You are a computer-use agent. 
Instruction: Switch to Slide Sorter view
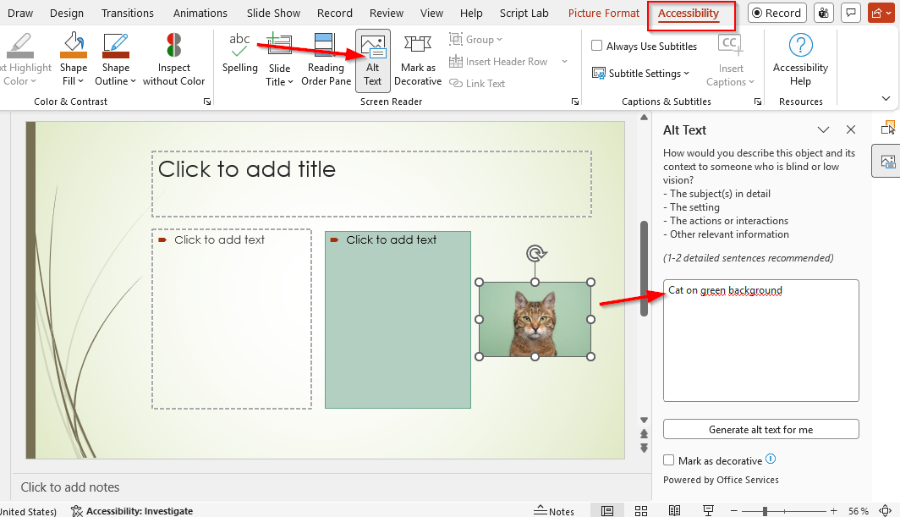point(641,511)
